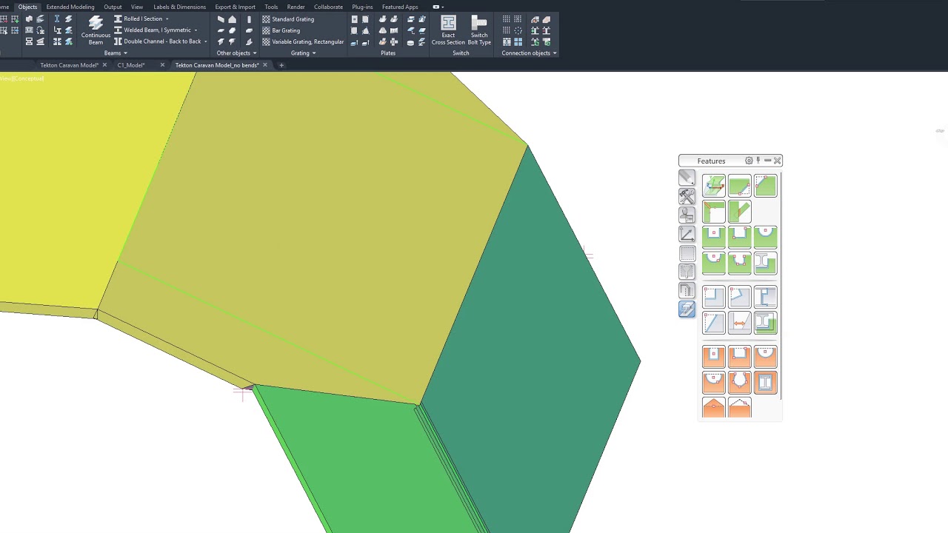The width and height of the screenshot is (948, 533).
Task: Click the green circular notch feature icon
Action: [766, 237]
